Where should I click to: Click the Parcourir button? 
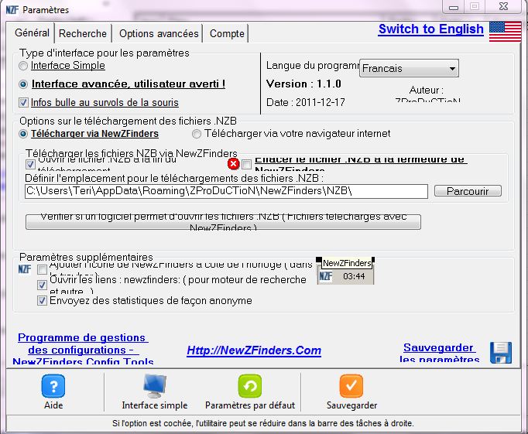(x=468, y=191)
